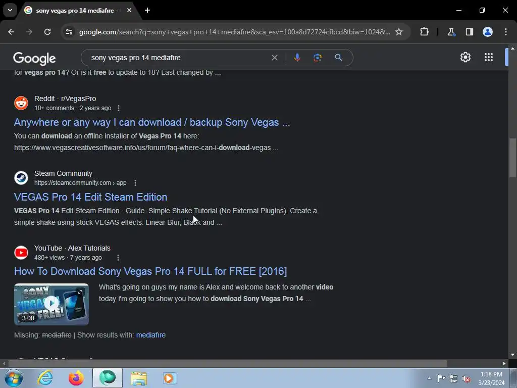The image size is (517, 388).
Task: Click the browser back arrow
Action: coord(11,32)
